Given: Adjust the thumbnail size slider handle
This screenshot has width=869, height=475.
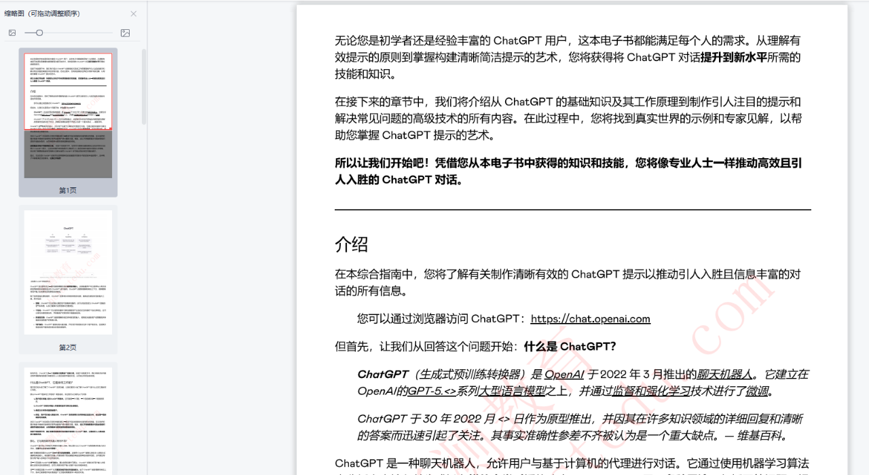Looking at the screenshot, I should click(39, 33).
